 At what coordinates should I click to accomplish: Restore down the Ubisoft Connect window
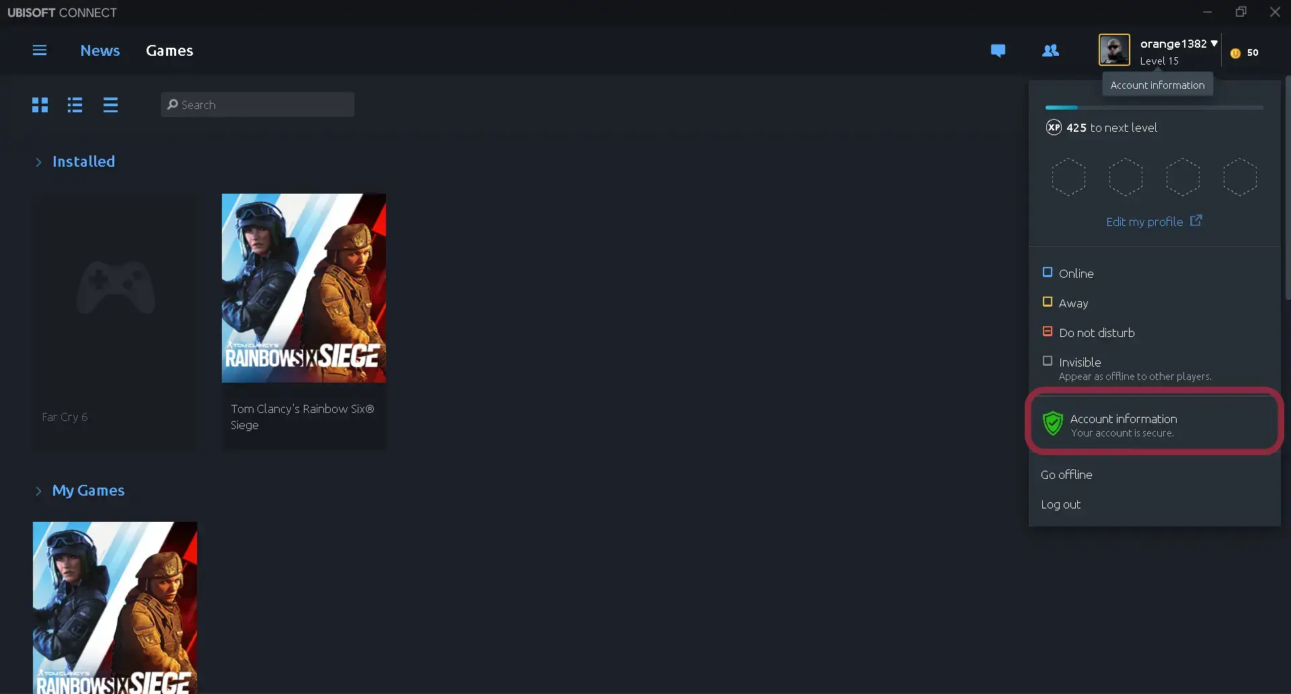click(1241, 12)
